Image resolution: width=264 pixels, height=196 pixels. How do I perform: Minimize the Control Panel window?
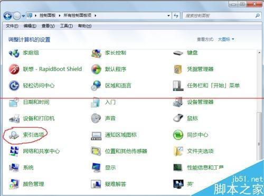point(233,4)
